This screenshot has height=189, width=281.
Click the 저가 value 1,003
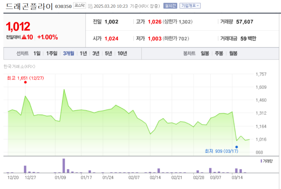tap(155, 39)
